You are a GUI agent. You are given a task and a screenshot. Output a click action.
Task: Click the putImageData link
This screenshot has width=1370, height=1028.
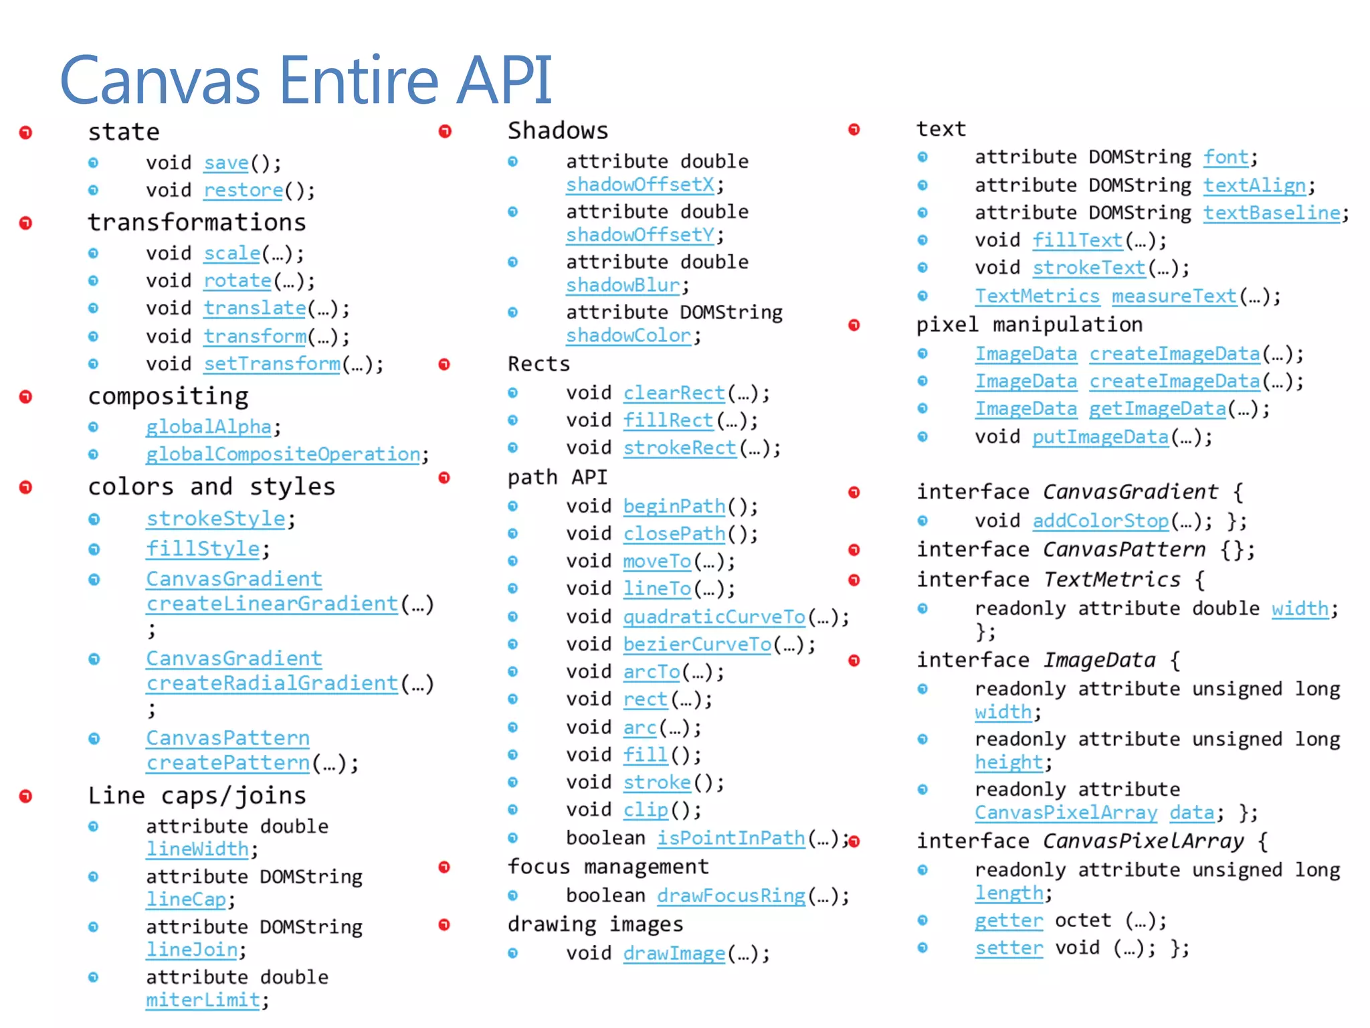click(x=1100, y=437)
